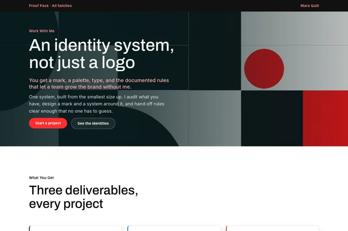Open the See the identities button
Viewport: 348px width, 231px height.
point(93,123)
